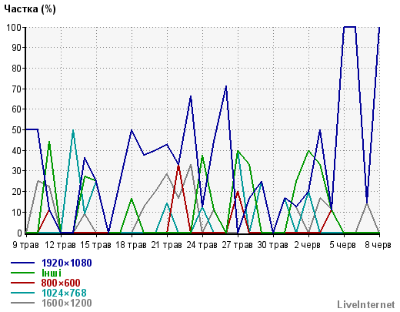Click the 18 трав date axis label
This screenshot has width=400, height=312.
131,245
